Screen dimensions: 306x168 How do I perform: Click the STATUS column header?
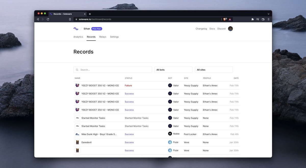(129, 78)
